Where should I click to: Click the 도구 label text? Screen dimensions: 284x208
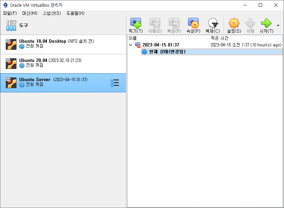click(24, 25)
